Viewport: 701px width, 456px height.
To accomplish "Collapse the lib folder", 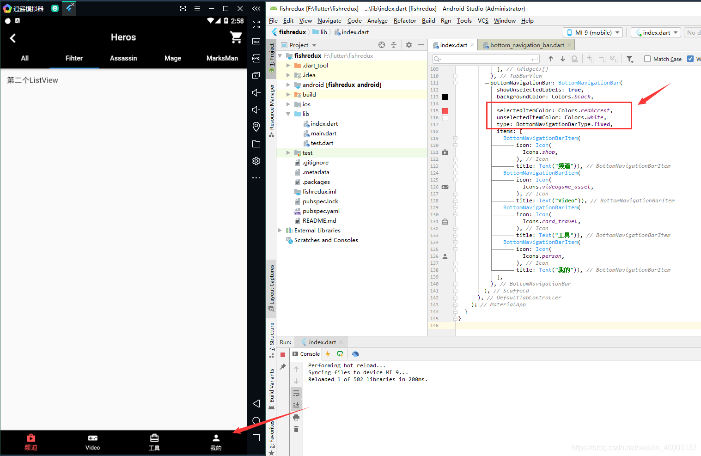I will (x=288, y=114).
